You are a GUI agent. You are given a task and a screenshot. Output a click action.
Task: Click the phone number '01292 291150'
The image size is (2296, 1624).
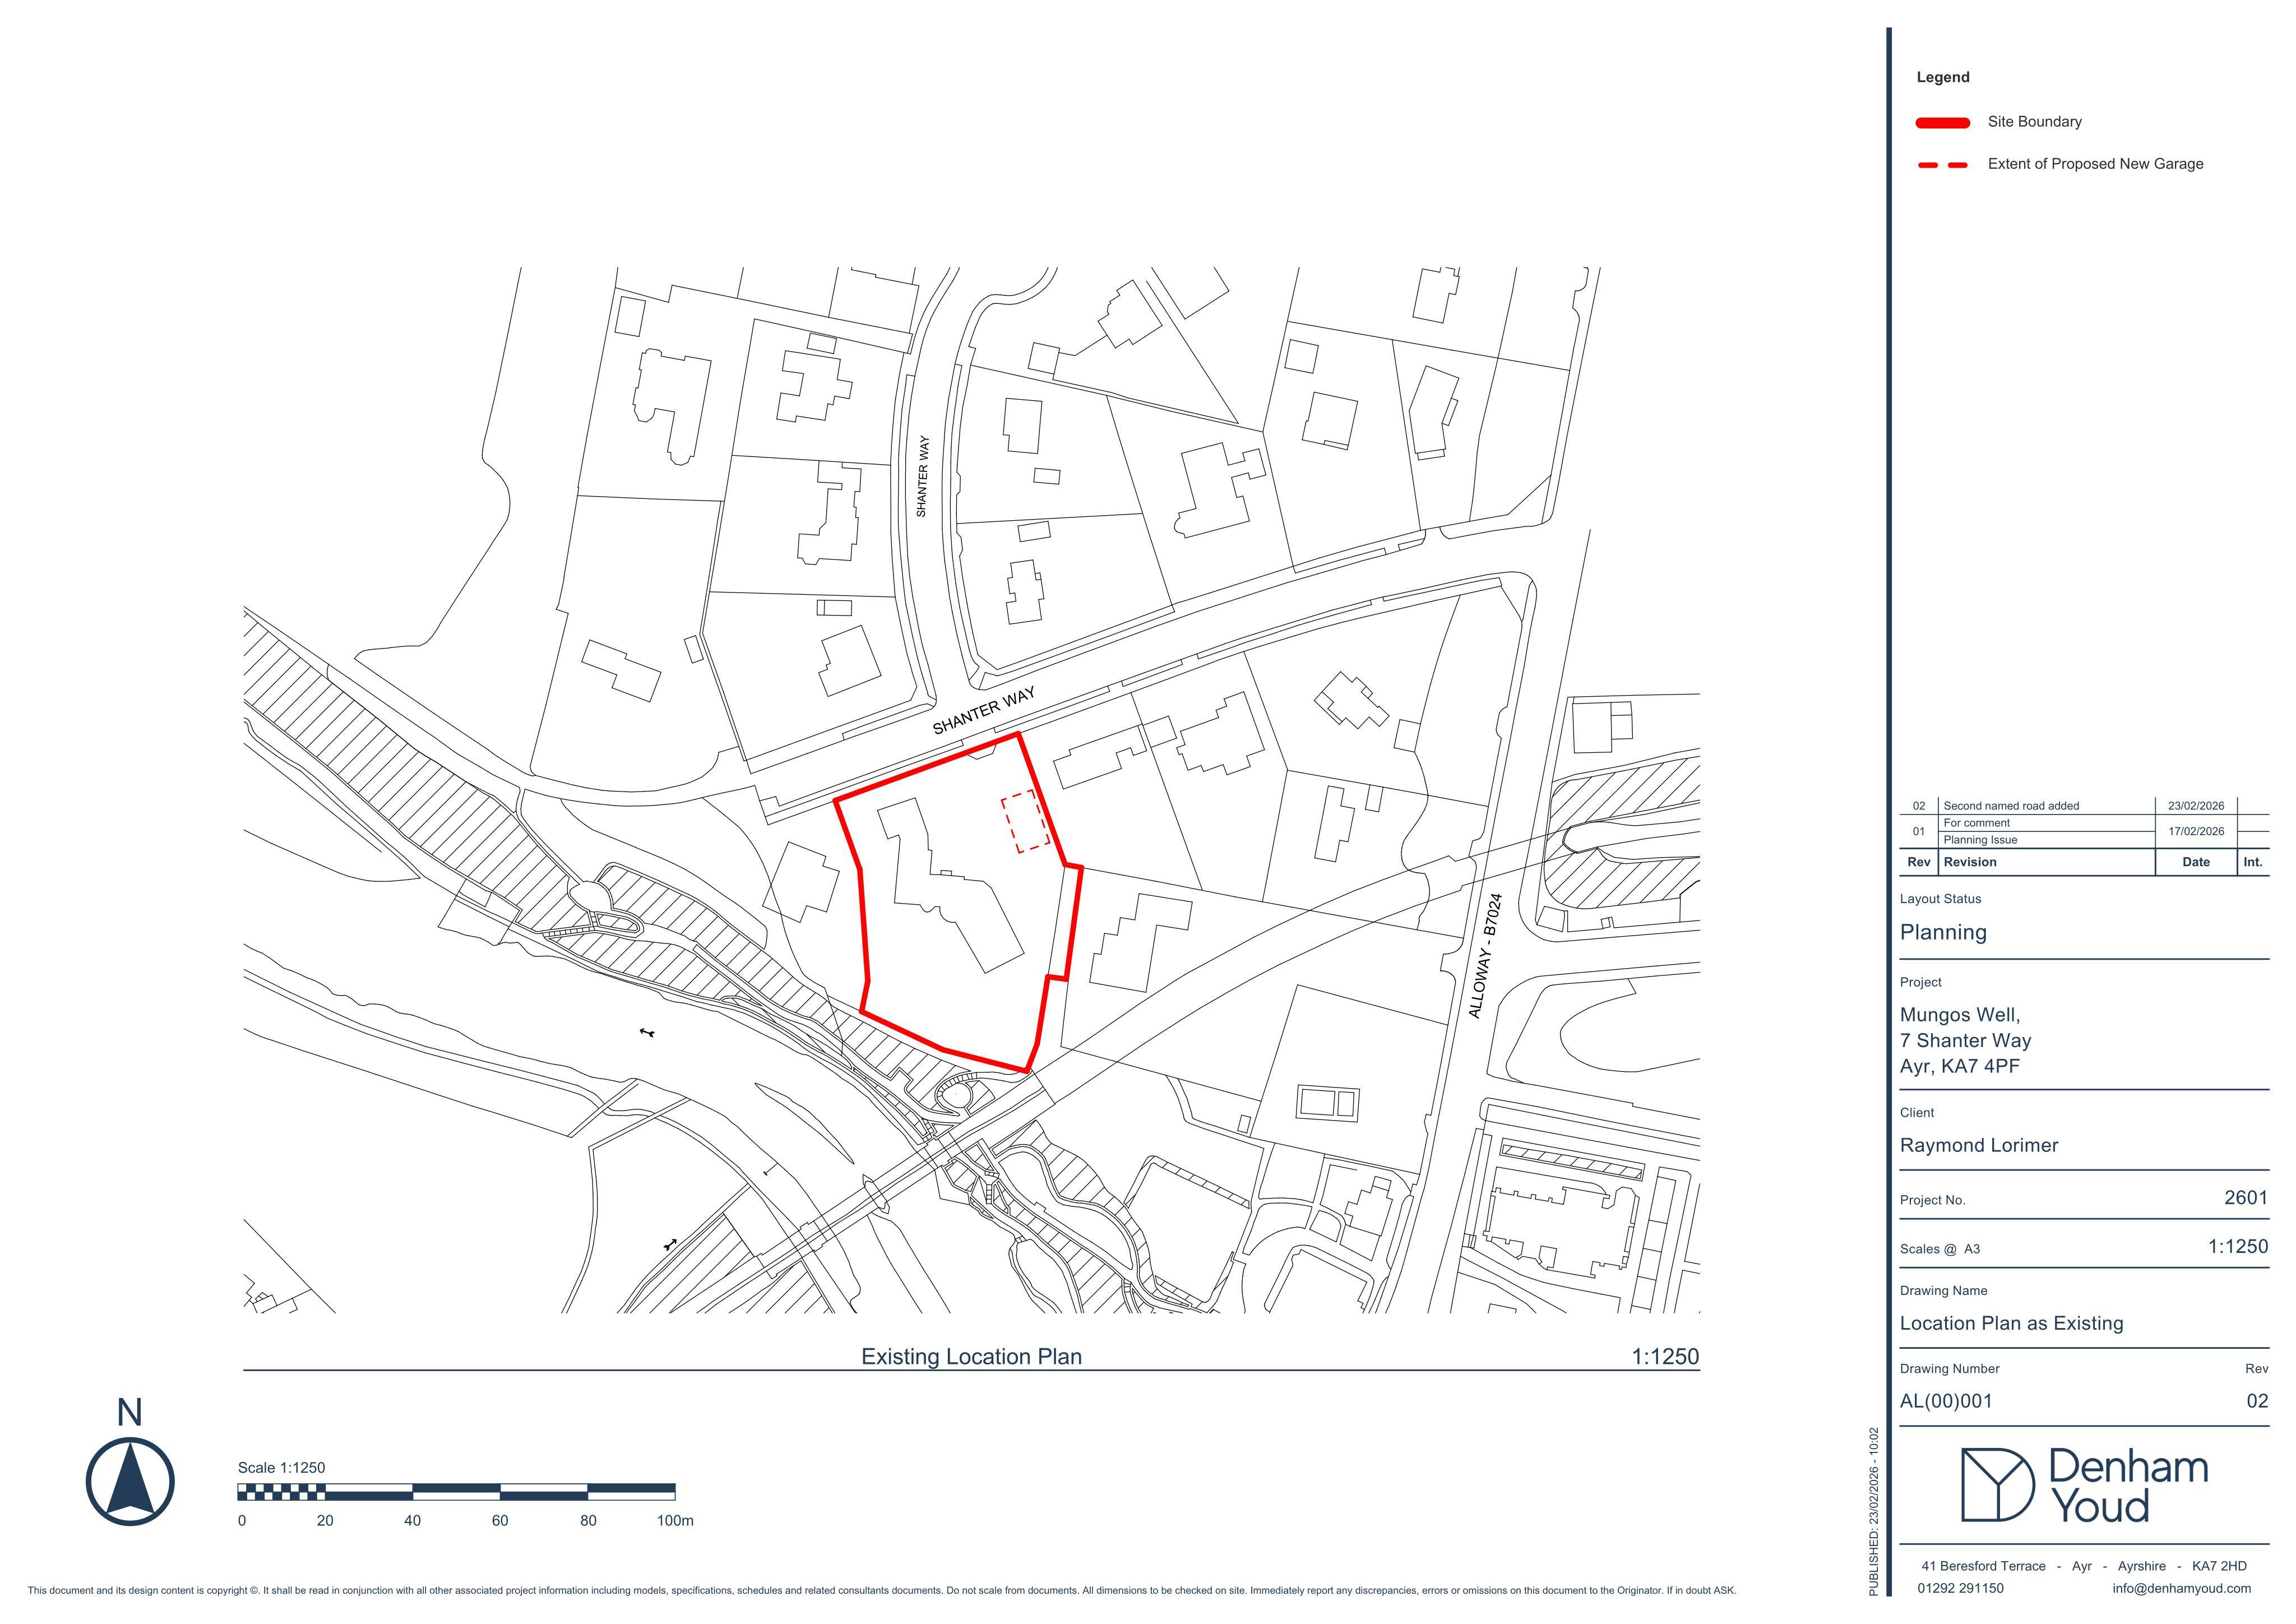click(x=1960, y=1588)
